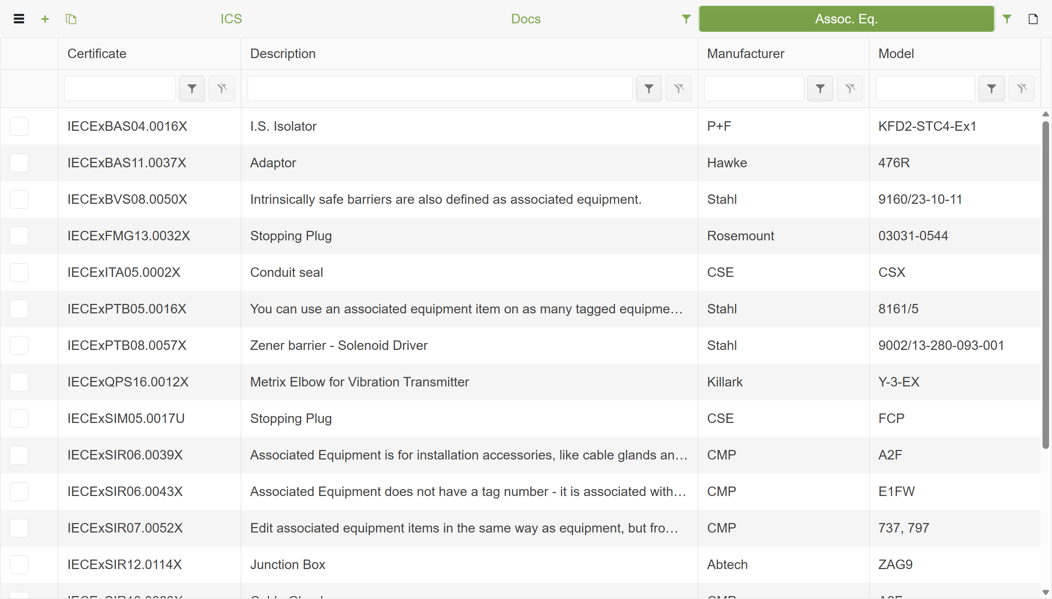The height and width of the screenshot is (599, 1052).
Task: Select the Abtech manufacturer cell
Action: (x=784, y=564)
